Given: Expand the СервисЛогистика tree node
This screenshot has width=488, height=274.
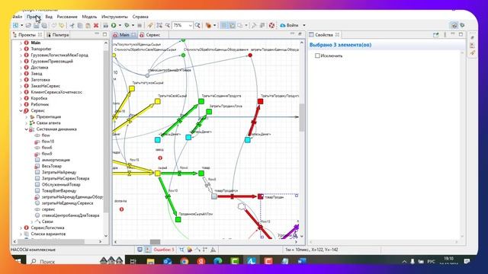Looking at the screenshot, I should point(21,228).
